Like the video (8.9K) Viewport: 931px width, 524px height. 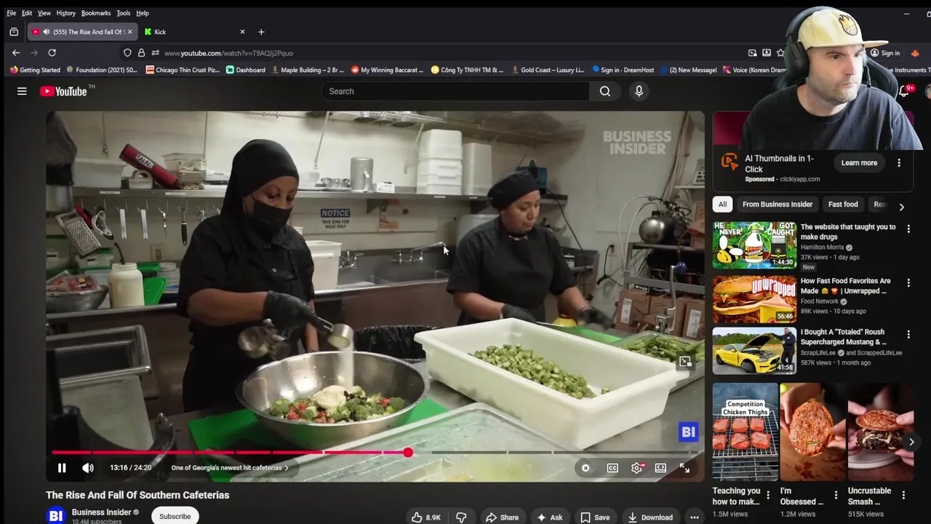click(x=426, y=517)
